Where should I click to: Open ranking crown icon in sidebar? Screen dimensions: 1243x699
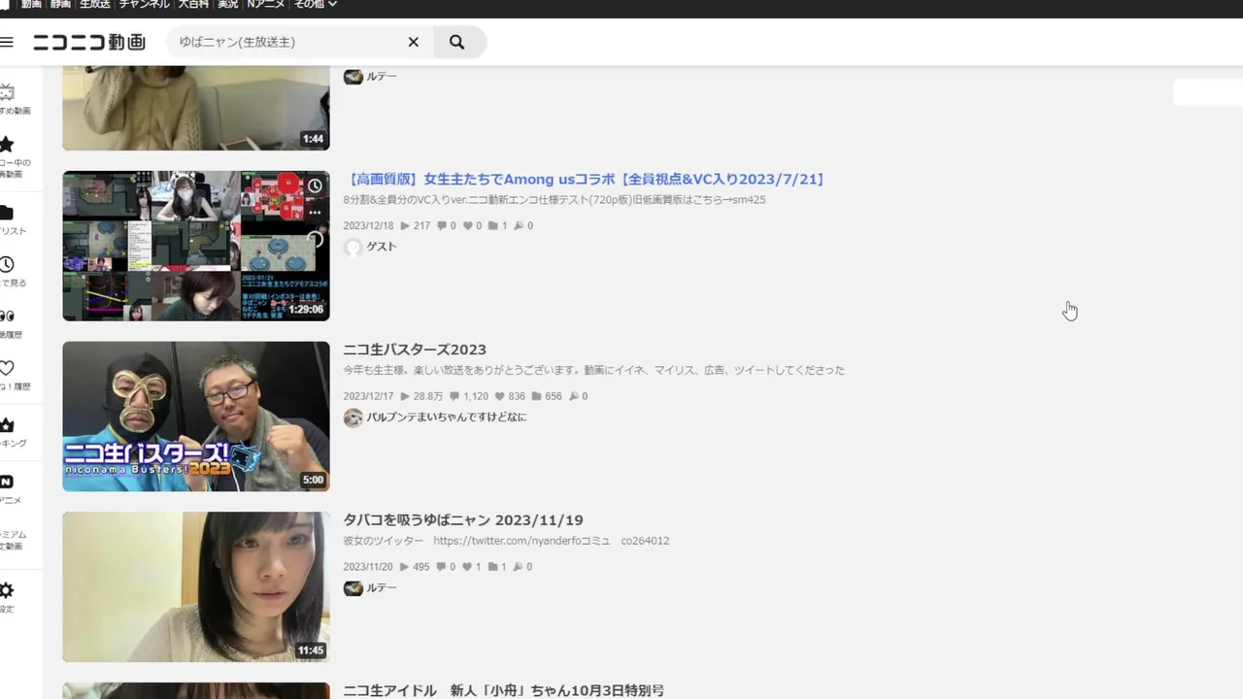pyautogui.click(x=8, y=425)
